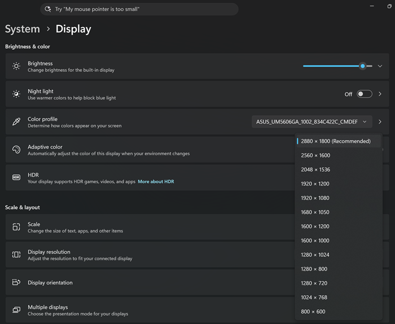The height and width of the screenshot is (324, 395).
Task: Click the Adaptive color palette icon
Action: 16,150
